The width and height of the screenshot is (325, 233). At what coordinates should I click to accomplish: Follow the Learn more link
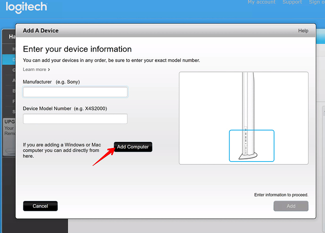pos(36,70)
